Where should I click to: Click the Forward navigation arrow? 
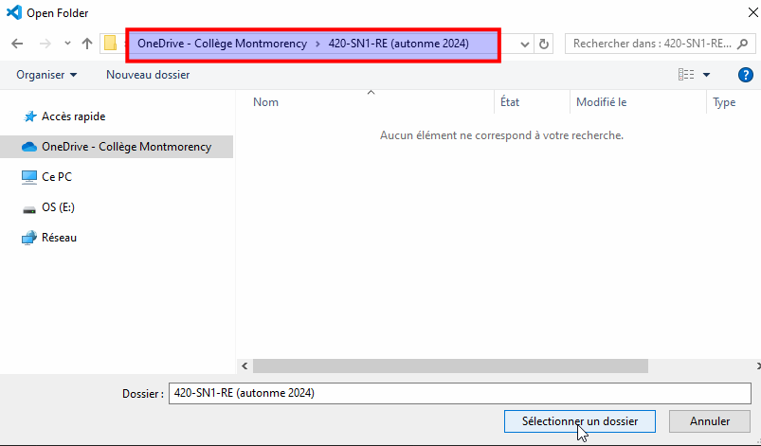[x=45, y=44]
